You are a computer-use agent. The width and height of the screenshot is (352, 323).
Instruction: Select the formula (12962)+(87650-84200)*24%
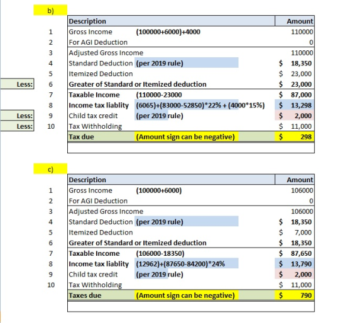(x=180, y=264)
